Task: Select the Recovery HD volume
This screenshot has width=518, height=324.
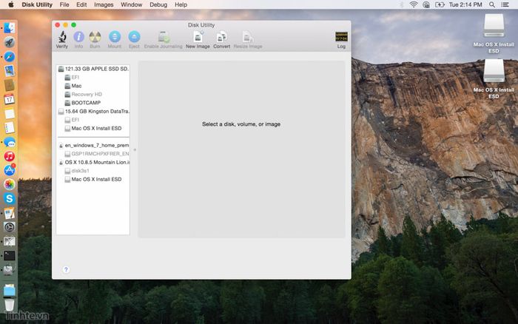Action: (x=83, y=94)
